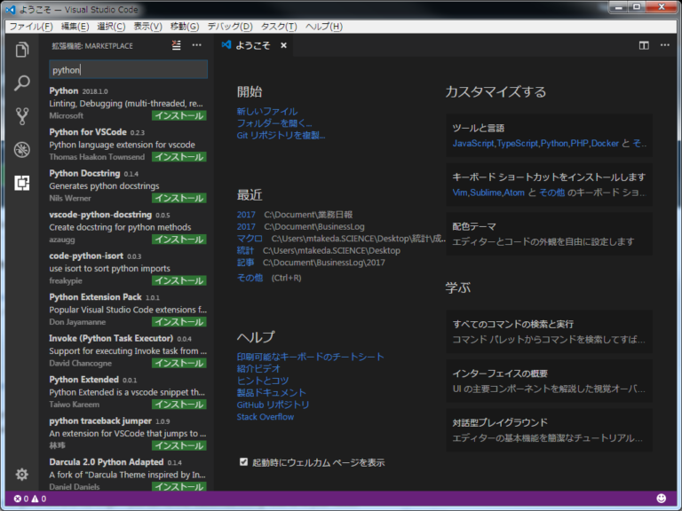Open 配色テーマ customization card
Viewport: 682px width, 511px height.
[549, 234]
